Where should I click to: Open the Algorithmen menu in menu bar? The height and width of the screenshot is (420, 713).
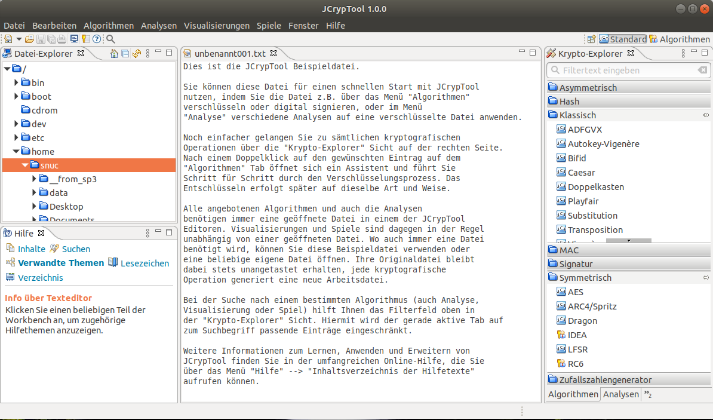(x=109, y=26)
